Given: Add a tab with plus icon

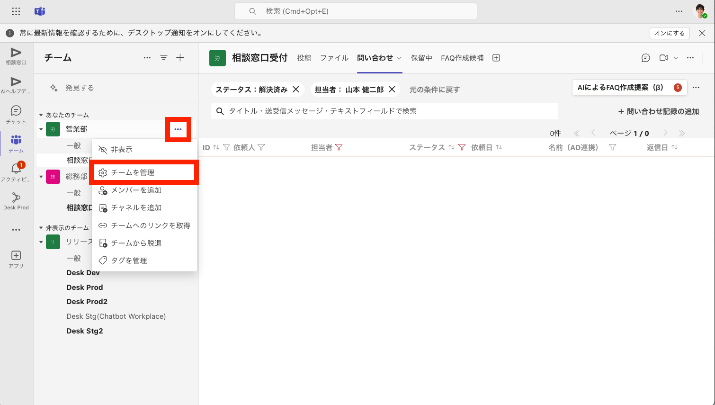Looking at the screenshot, I should point(496,58).
